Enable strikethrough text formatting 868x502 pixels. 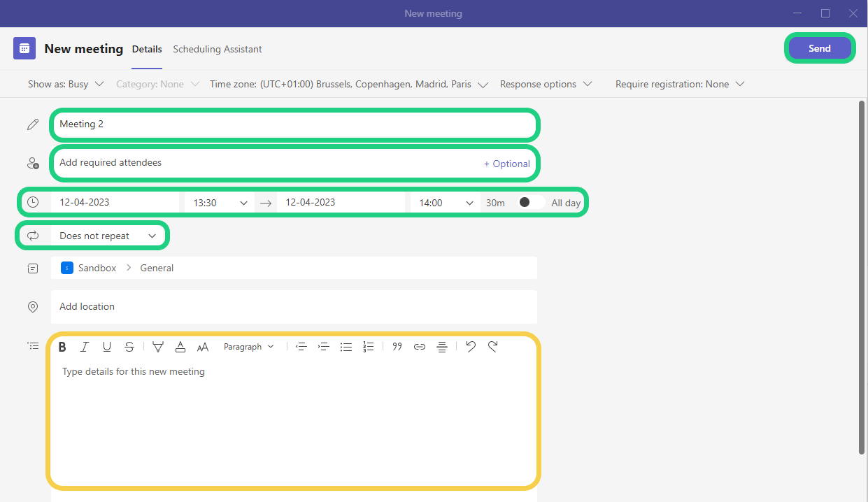click(x=129, y=347)
